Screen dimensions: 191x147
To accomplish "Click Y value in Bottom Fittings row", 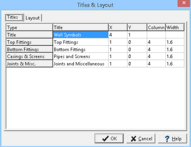I will click(137, 49).
